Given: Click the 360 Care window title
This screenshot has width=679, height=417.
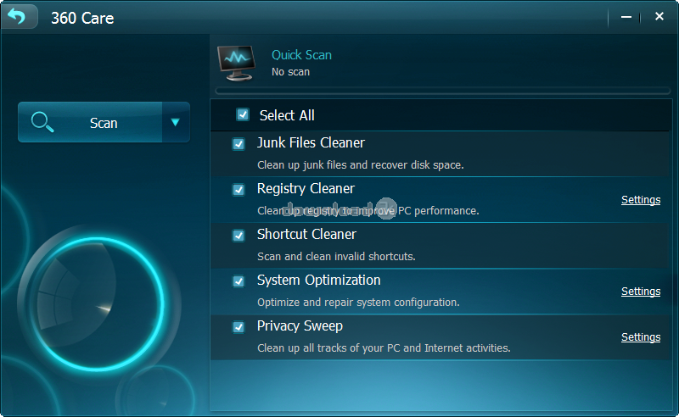Looking at the screenshot, I should pos(82,18).
